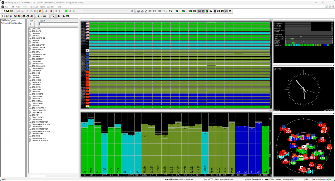Click the G11 satellite signal bar

(x=91, y=146)
